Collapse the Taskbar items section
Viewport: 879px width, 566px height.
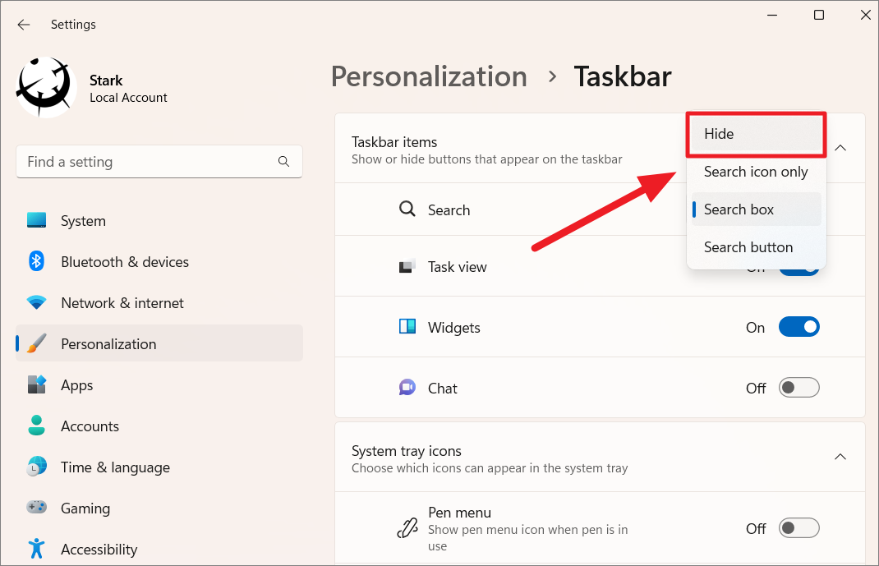click(840, 148)
